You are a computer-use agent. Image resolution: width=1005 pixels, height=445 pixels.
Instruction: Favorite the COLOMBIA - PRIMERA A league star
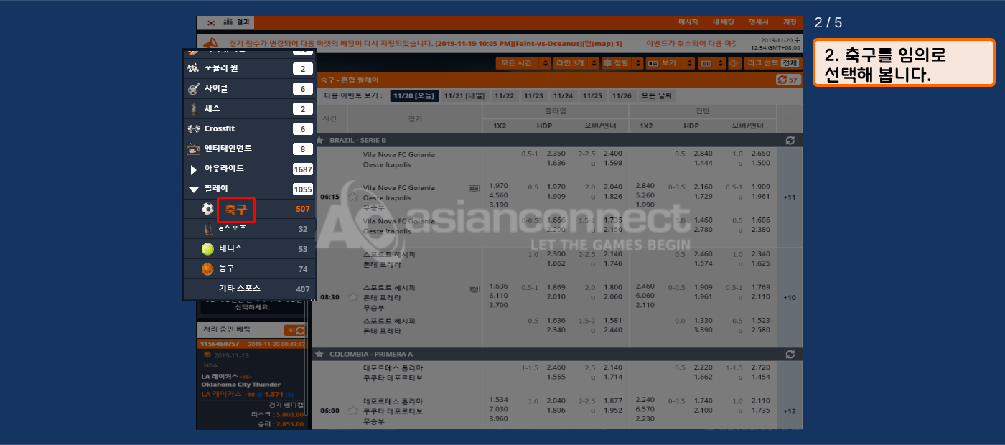pos(319,355)
